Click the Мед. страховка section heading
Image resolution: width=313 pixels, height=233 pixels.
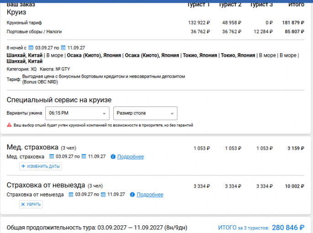(x=32, y=147)
